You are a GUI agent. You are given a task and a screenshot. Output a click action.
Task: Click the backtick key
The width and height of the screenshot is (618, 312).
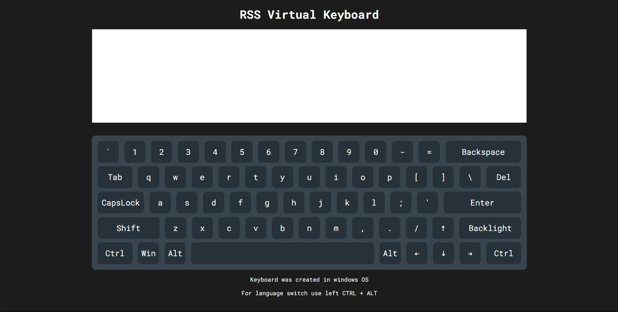[108, 152]
